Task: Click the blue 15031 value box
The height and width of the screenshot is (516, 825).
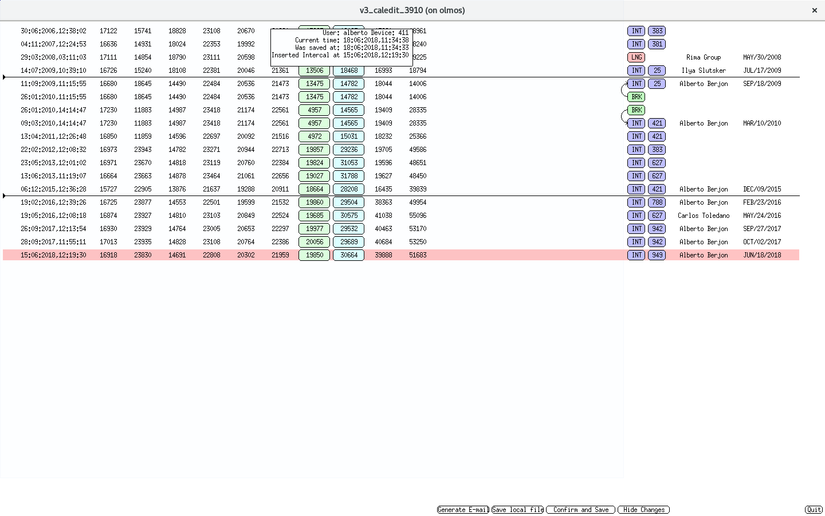Action: [348, 136]
